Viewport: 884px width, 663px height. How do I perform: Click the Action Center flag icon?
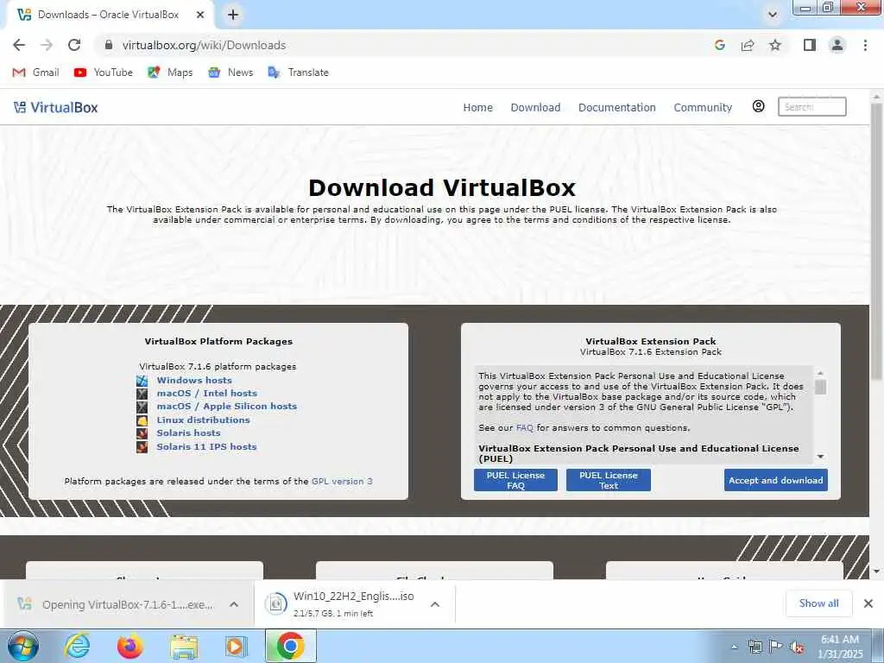tap(776, 647)
